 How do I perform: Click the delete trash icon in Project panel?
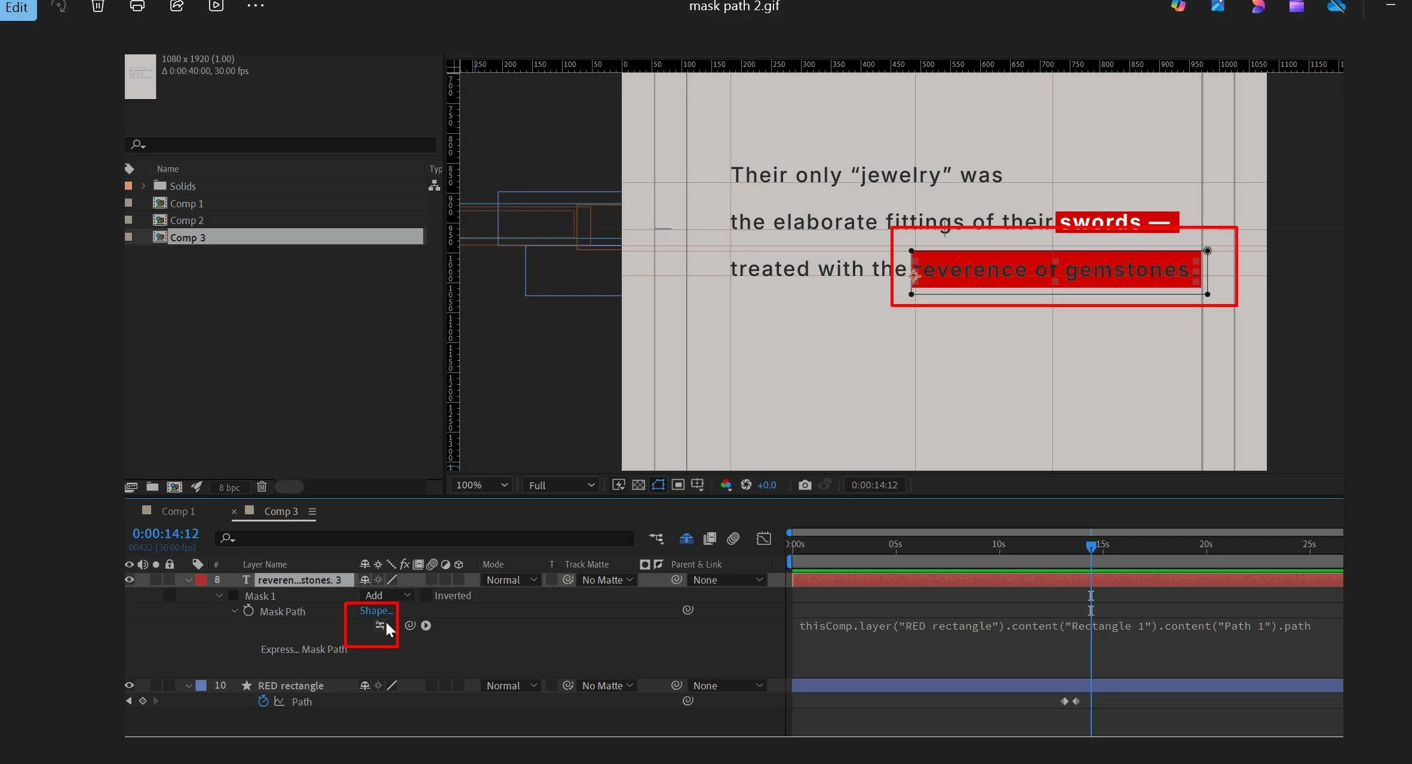pyautogui.click(x=262, y=487)
